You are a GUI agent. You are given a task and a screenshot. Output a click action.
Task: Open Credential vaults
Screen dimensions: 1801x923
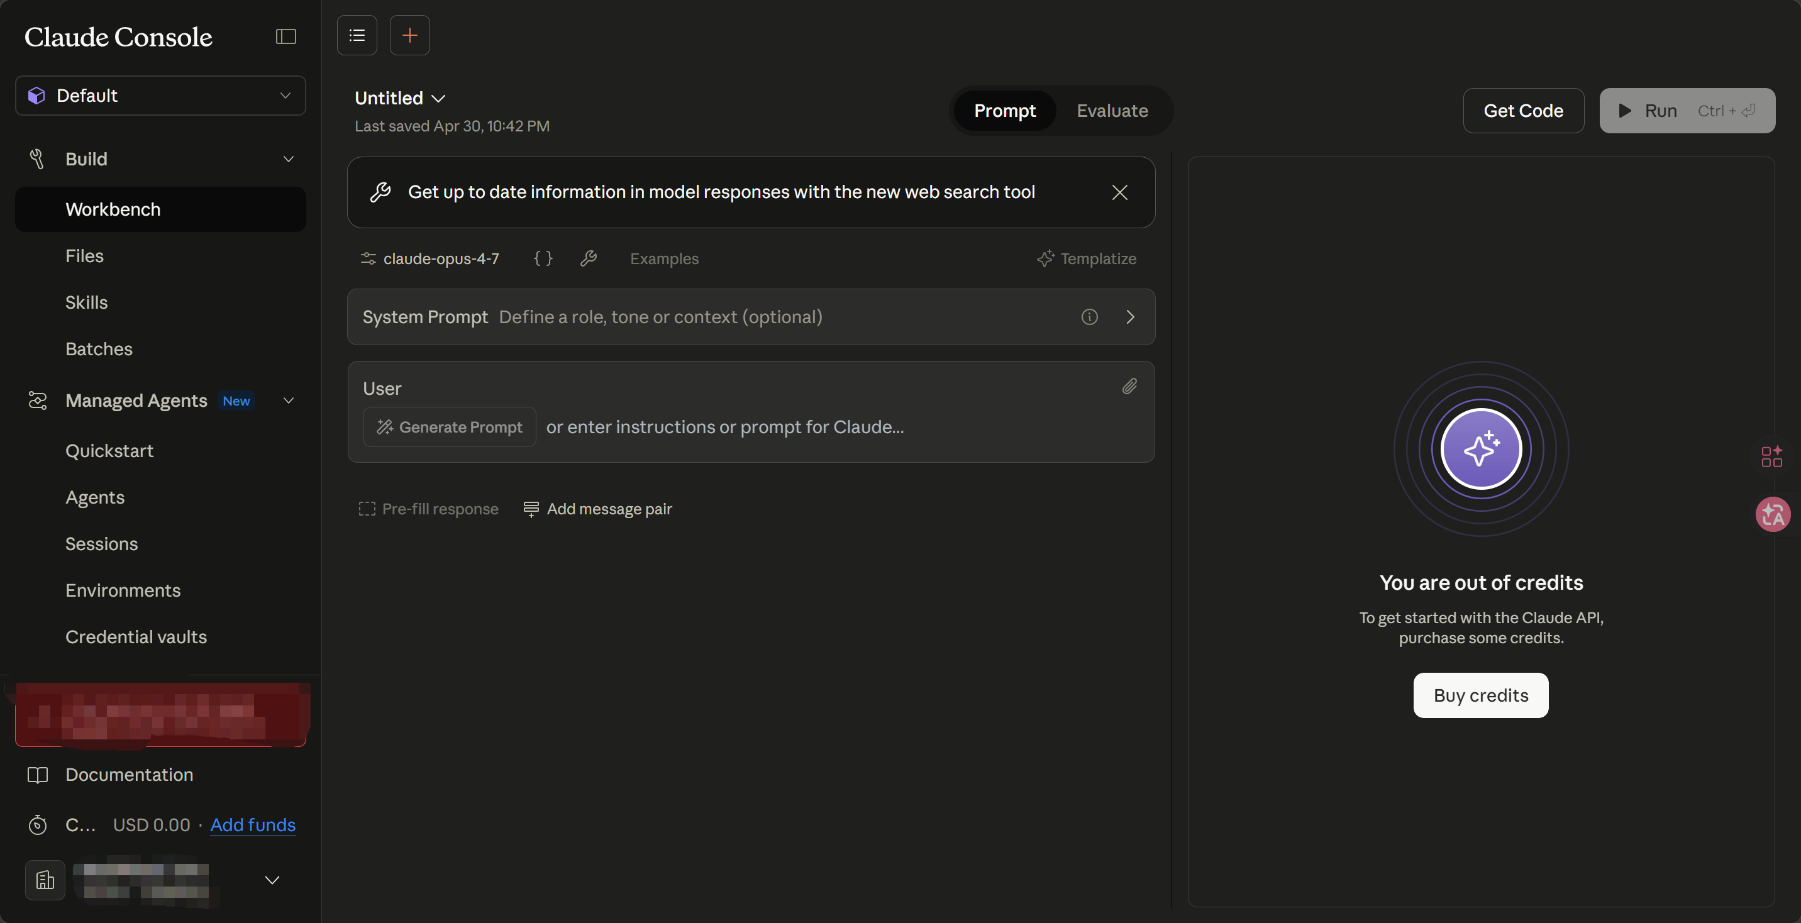pyautogui.click(x=136, y=637)
